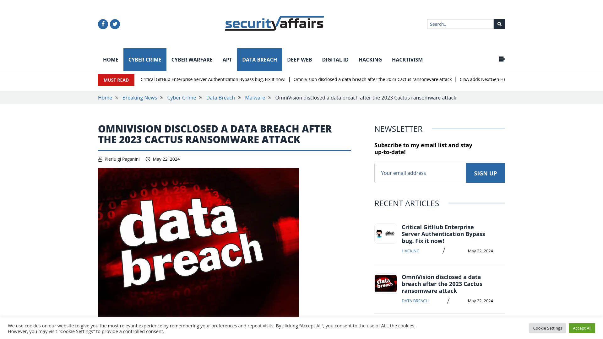This screenshot has height=339, width=603.
Task: Click the SIGN UP button
Action: [485, 173]
